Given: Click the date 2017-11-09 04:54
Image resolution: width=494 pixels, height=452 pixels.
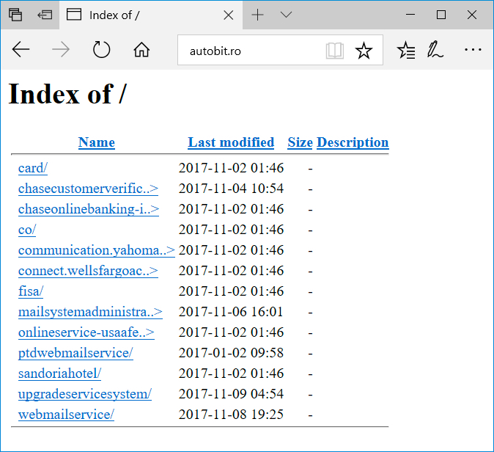Looking at the screenshot, I should (231, 394).
